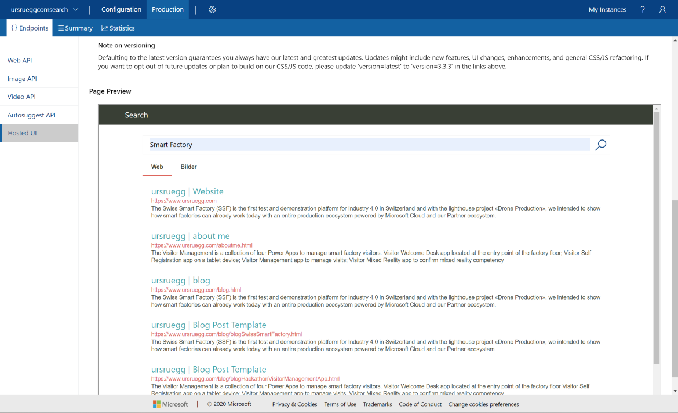678x413 pixels.
Task: Open the Statistics tab
Action: click(x=118, y=28)
